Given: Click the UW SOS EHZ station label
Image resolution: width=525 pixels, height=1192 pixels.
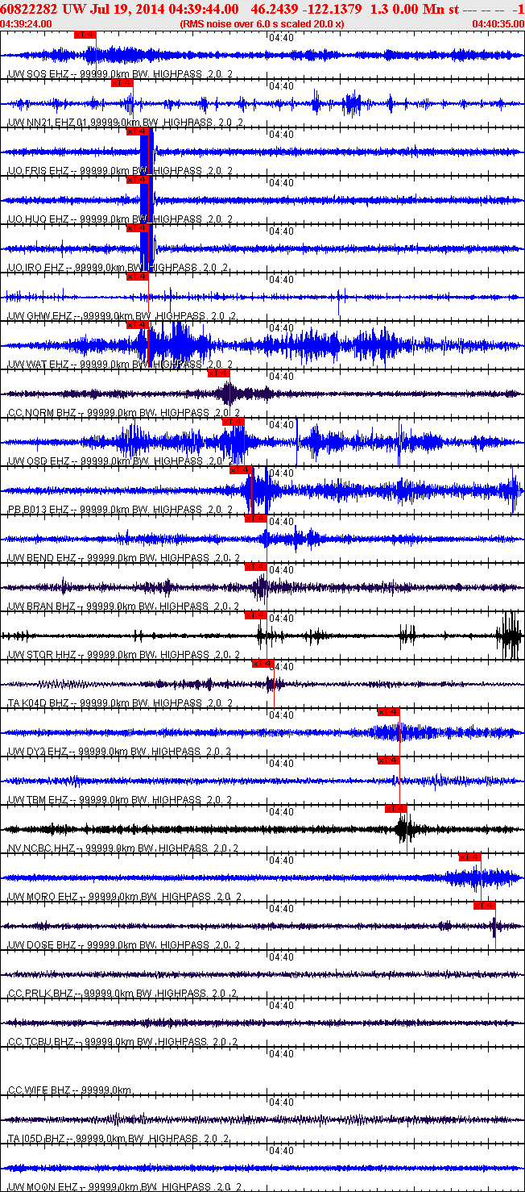Looking at the screenshot, I should [38, 74].
